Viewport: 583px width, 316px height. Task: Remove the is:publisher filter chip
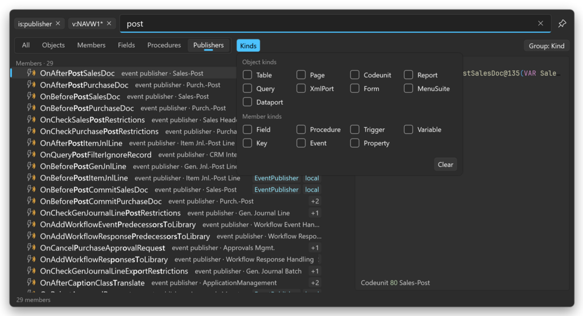[x=58, y=23]
